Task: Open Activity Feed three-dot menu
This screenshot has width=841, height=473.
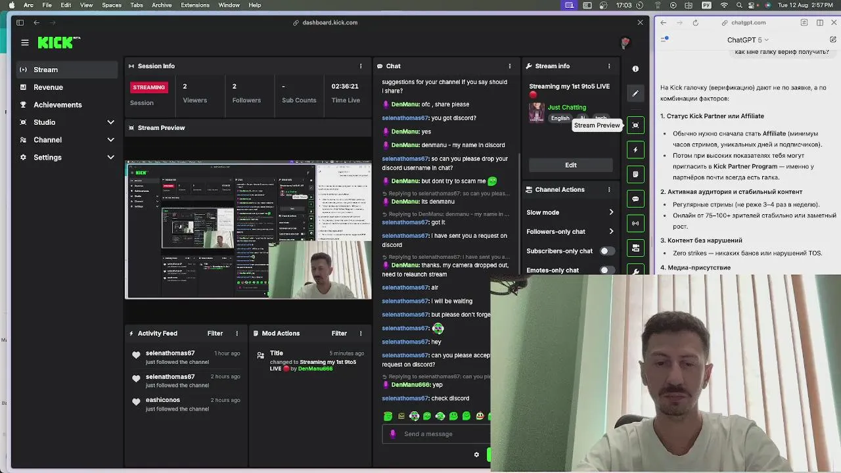Action: (237, 334)
